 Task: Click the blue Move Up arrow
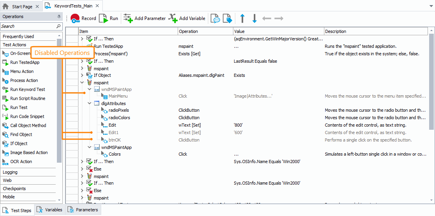click(x=242, y=18)
